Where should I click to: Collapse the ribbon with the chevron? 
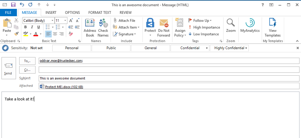[x=297, y=41]
